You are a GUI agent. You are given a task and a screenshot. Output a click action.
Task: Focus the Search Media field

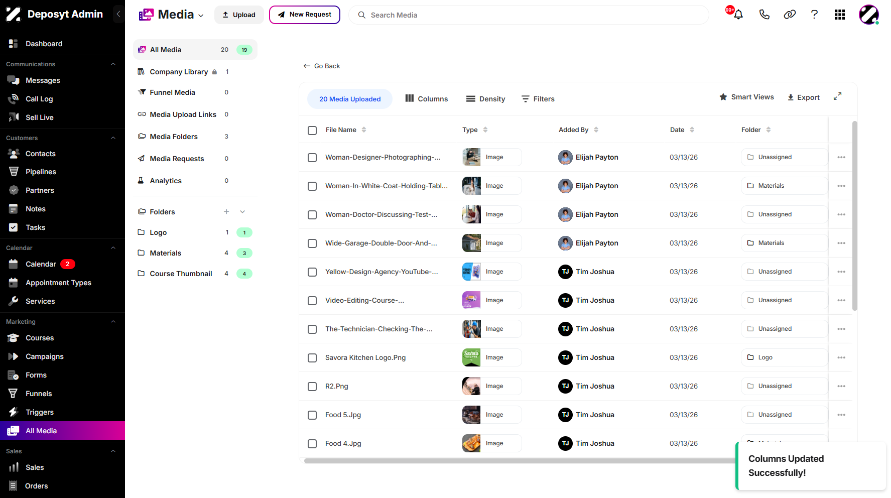coord(529,15)
